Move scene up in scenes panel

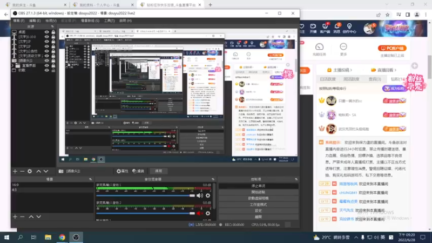(31, 217)
